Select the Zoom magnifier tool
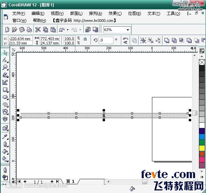 [x=5, y=67]
